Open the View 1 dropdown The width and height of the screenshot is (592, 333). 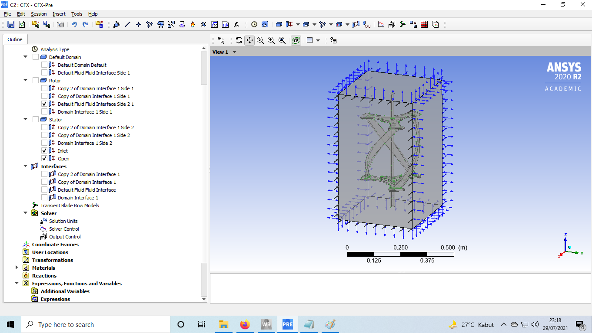(234, 52)
